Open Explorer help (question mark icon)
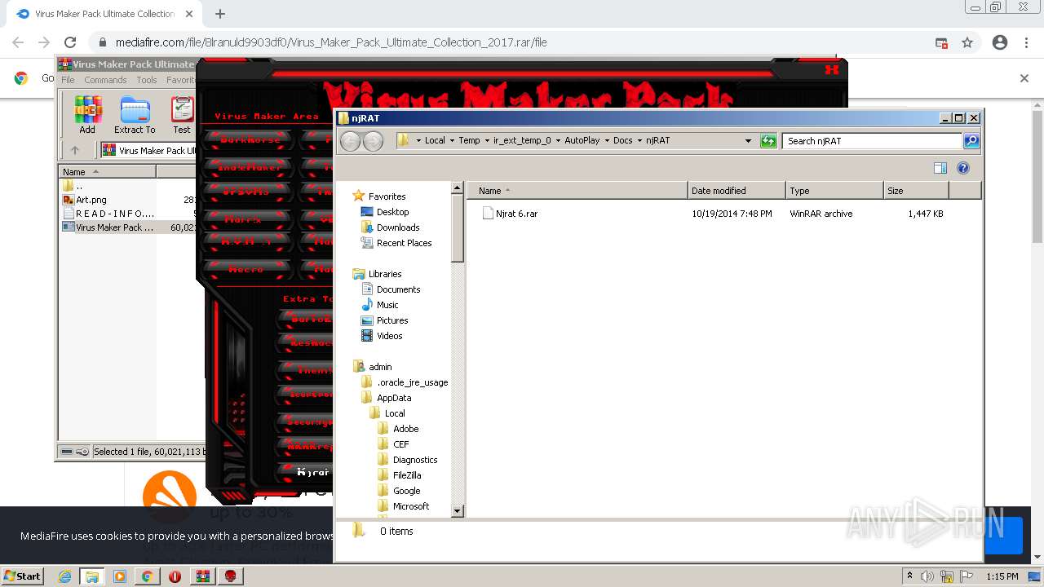 click(x=963, y=168)
